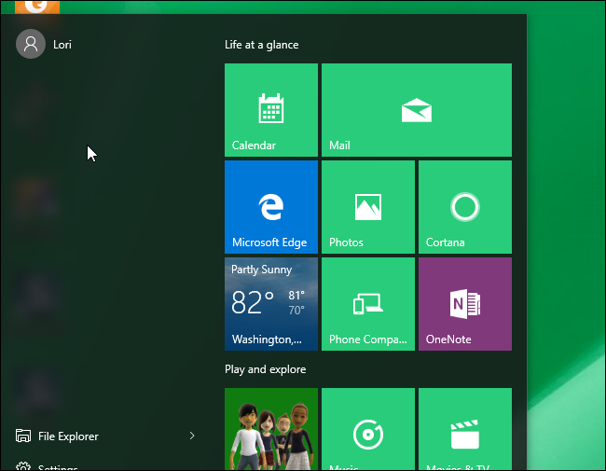Open the Calendar tile
This screenshot has width=606, height=471.
tap(271, 110)
